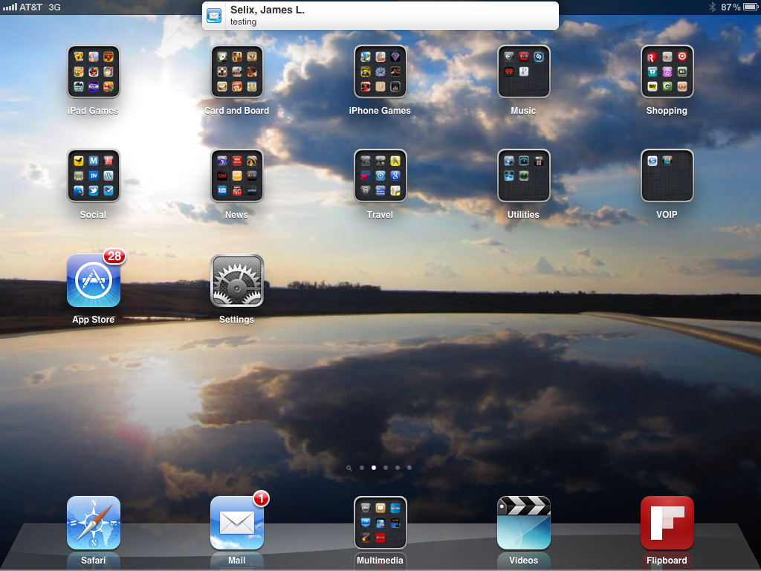Tap the '3G' network indicator text
761x571 pixels.
click(x=55, y=7)
